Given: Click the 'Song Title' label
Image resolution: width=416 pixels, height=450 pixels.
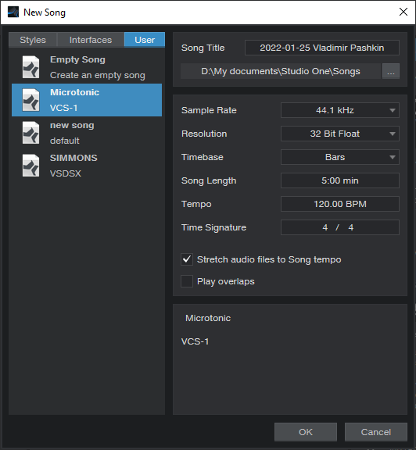Looking at the screenshot, I should [203, 48].
